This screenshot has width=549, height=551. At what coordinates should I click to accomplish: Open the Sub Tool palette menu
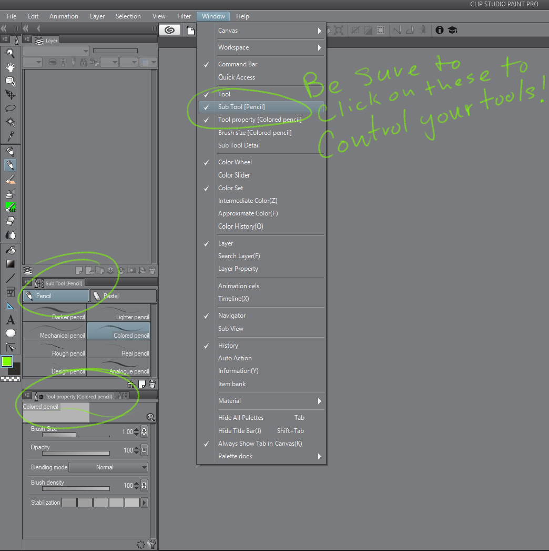(x=27, y=283)
